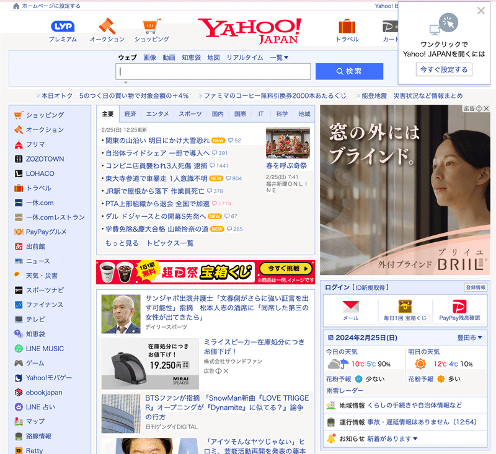
Task: Open 天気・災害 in the left sidebar
Action: [42, 276]
